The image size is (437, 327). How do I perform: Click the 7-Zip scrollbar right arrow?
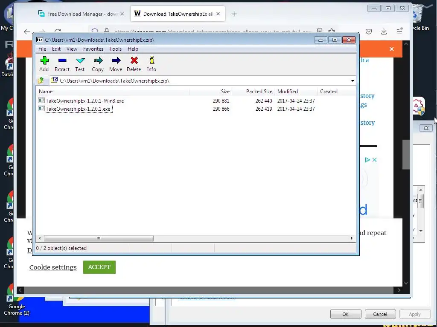point(352,238)
